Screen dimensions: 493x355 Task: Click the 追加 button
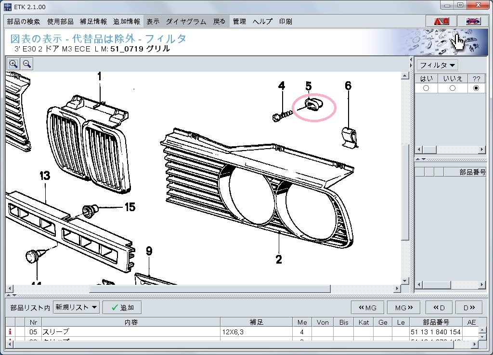pyautogui.click(x=122, y=307)
